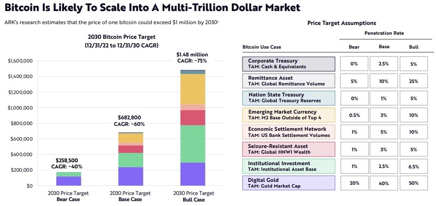
Task: Select the Institutional Investment bull 6.5% cell
Action: [x=414, y=166]
